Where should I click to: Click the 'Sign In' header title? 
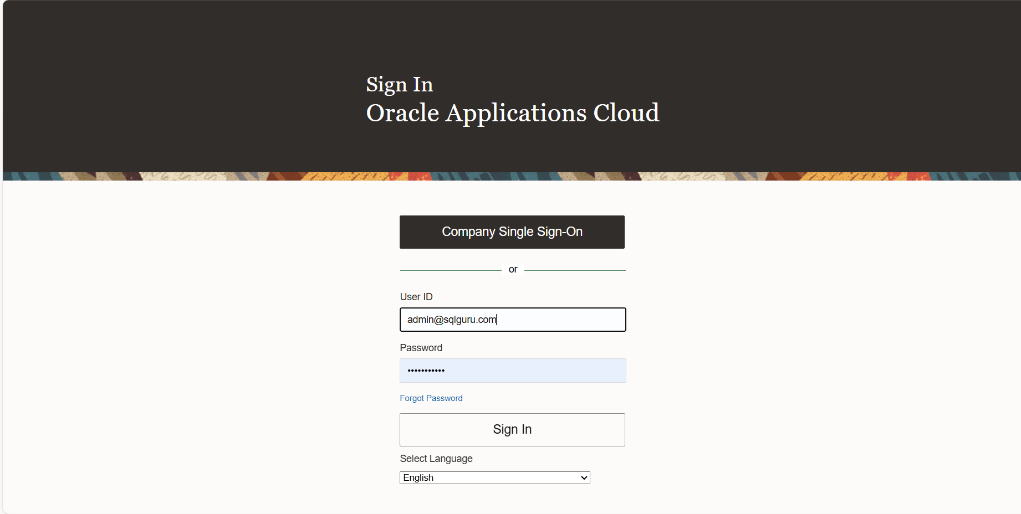click(400, 85)
